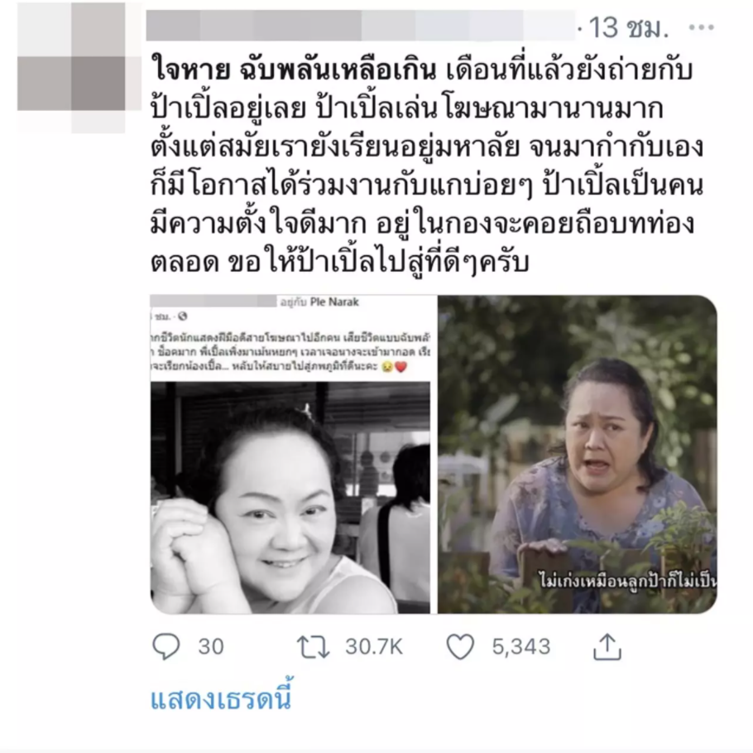This screenshot has width=753, height=753.
Task: Like the tweet with heart icon
Action: [x=461, y=646]
